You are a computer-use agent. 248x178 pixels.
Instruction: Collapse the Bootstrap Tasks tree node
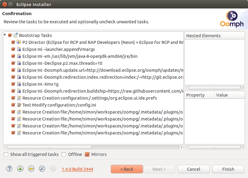click(x=5, y=35)
